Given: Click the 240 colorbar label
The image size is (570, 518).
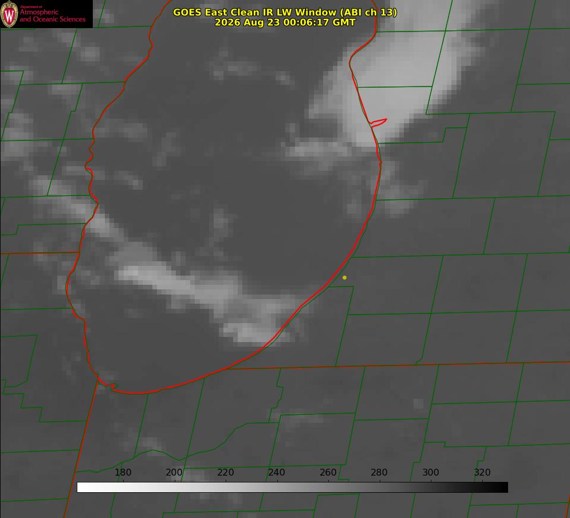Looking at the screenshot, I should [277, 472].
